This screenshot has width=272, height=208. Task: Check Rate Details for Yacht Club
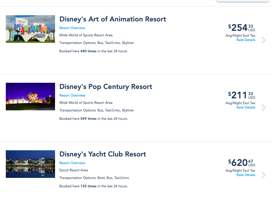point(246,175)
